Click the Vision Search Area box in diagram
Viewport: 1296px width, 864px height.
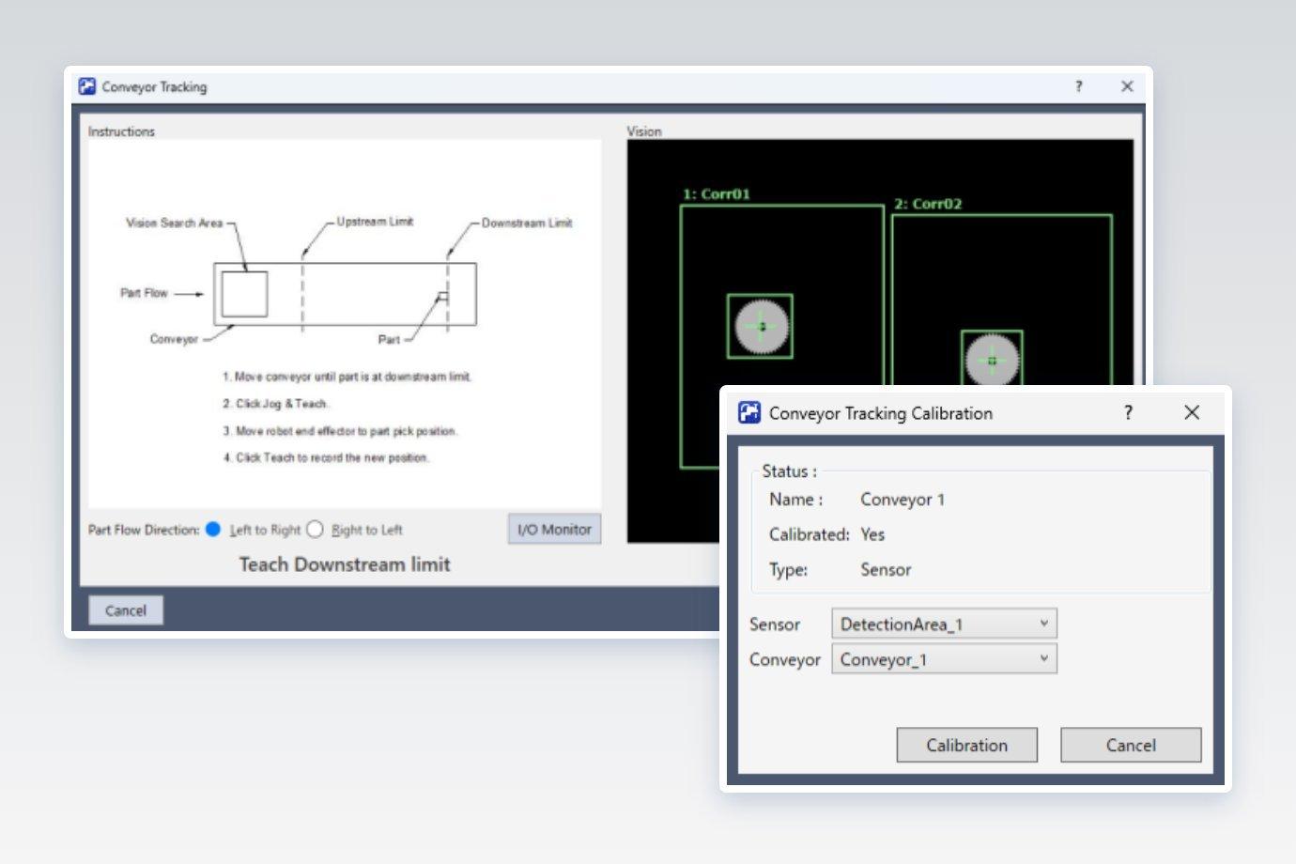point(244,294)
